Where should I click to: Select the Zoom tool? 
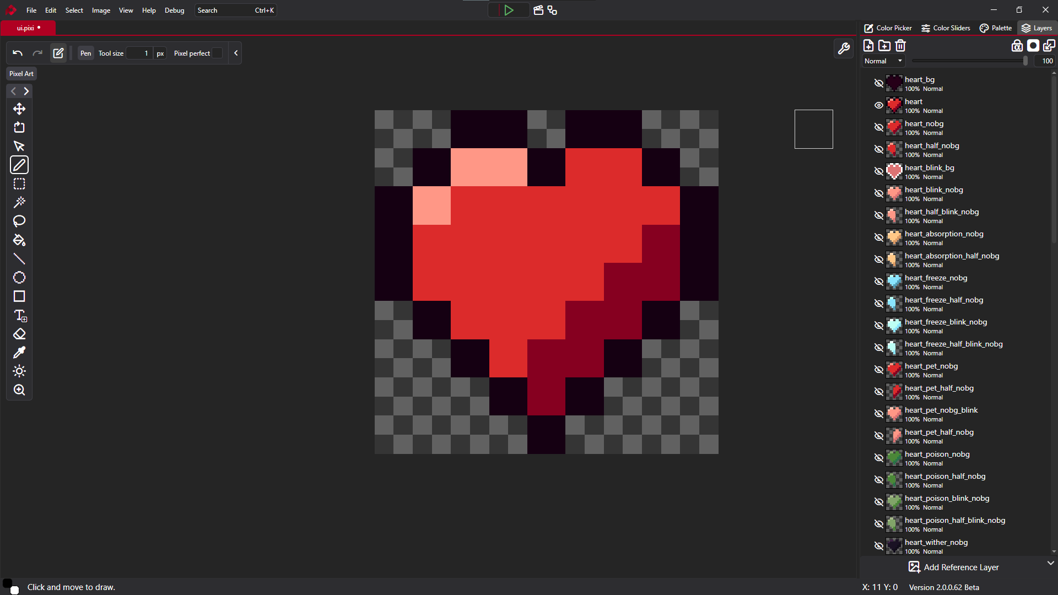(19, 390)
